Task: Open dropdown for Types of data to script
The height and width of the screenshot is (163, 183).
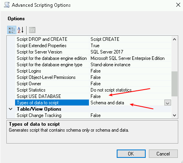Action: click(168, 103)
